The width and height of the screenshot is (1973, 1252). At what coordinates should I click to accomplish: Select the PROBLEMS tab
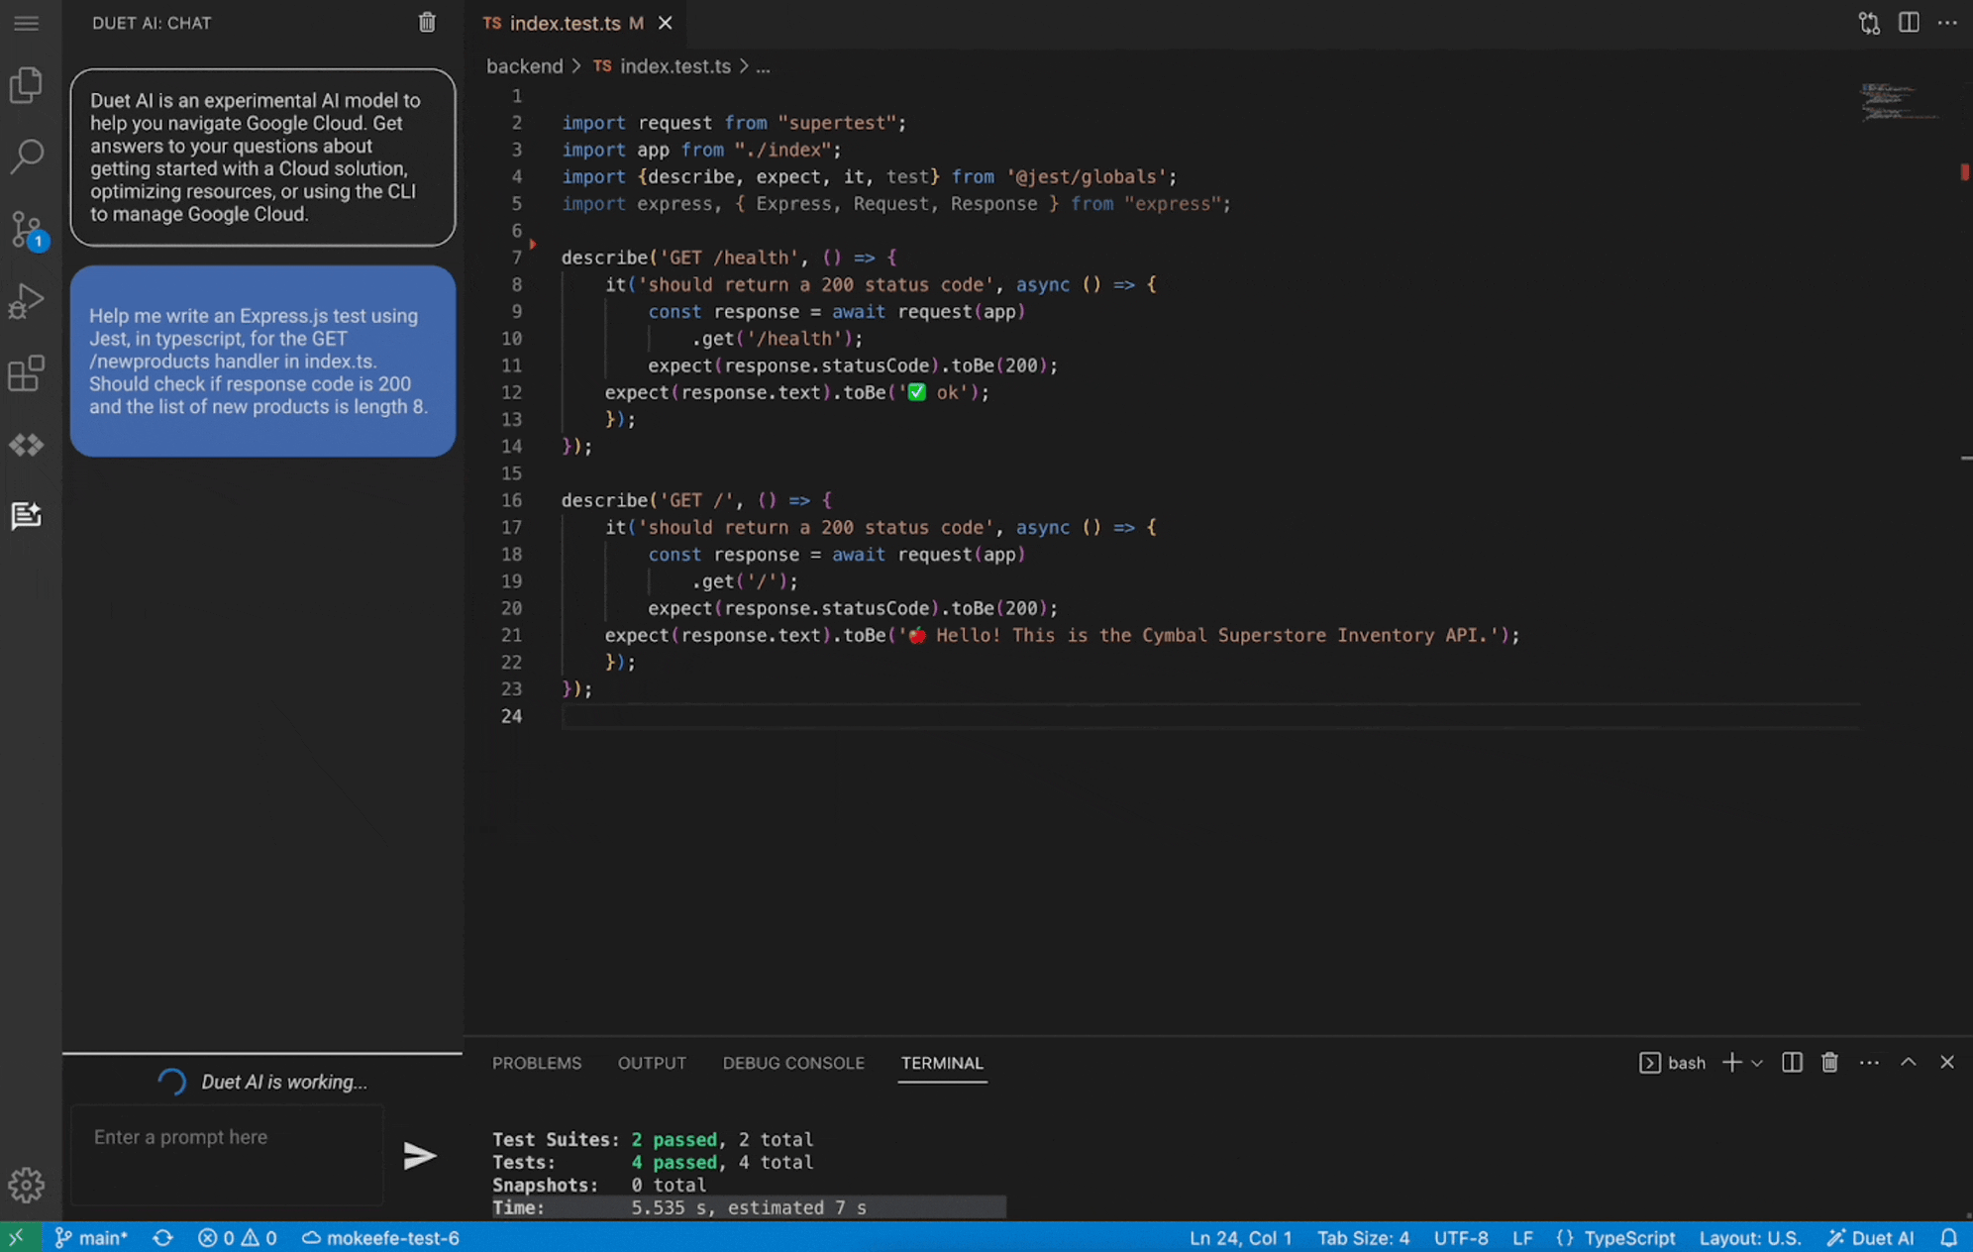[537, 1062]
